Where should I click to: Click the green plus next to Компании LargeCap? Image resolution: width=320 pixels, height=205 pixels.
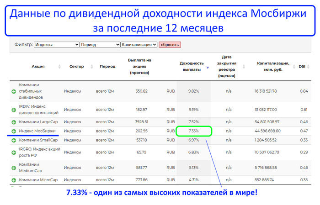click(x=14, y=122)
